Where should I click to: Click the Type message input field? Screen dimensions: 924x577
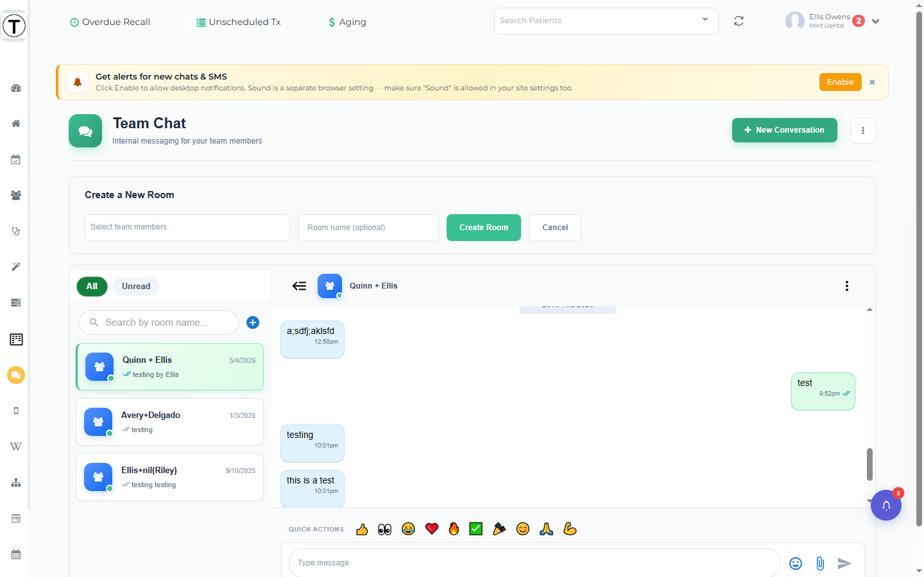(535, 563)
